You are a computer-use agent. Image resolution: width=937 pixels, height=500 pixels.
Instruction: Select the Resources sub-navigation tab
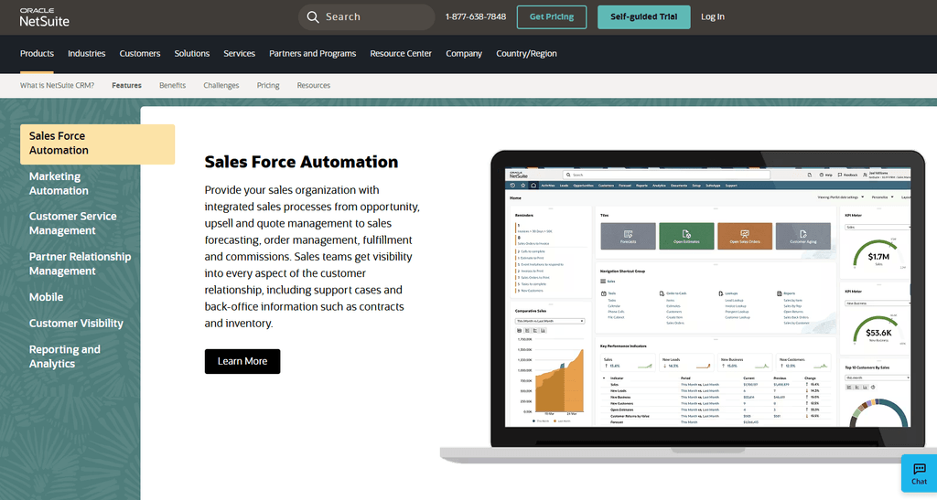(x=314, y=85)
